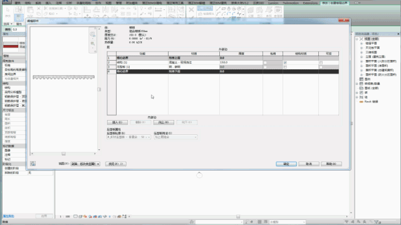Click the sun path icon in view control bar

click(85, 216)
